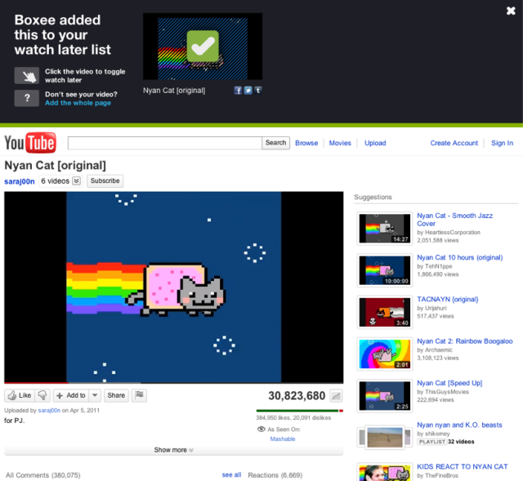Share the video on Tumblr via Boxee
This screenshot has width=523, height=481.
(x=258, y=91)
